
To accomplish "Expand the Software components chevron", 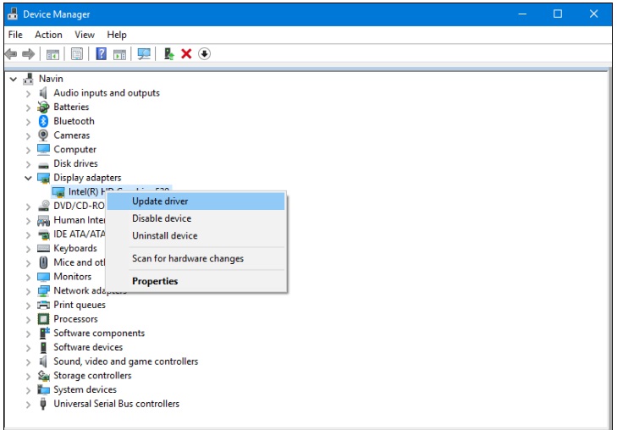I will point(28,334).
